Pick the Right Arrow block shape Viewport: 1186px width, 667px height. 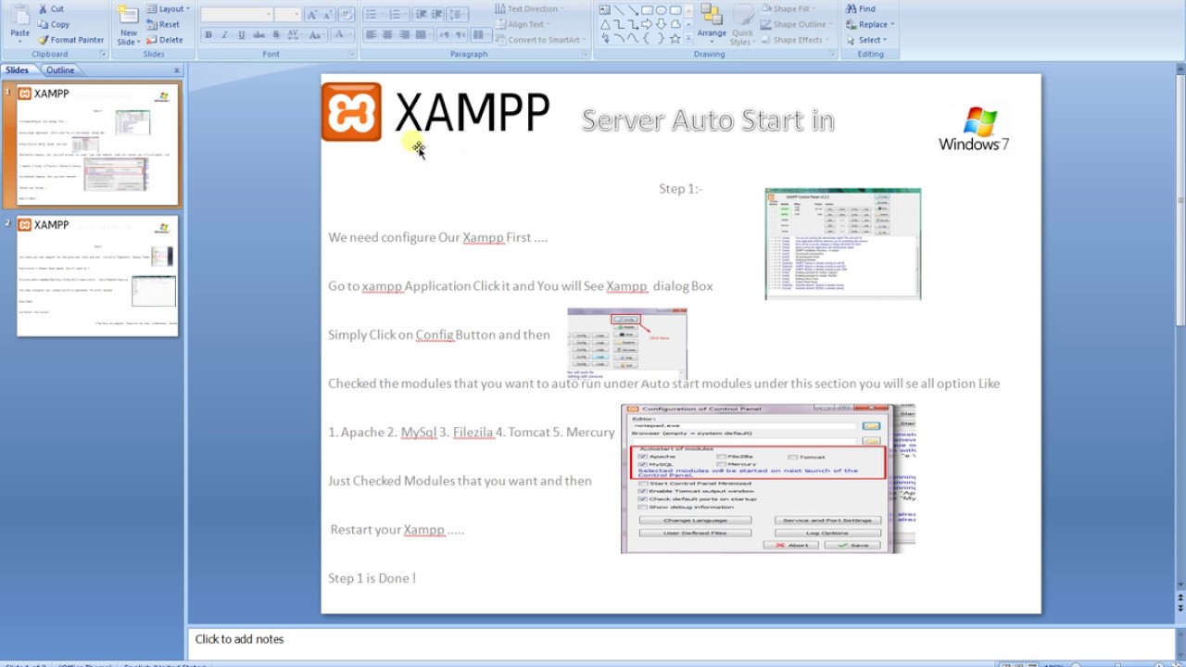647,24
